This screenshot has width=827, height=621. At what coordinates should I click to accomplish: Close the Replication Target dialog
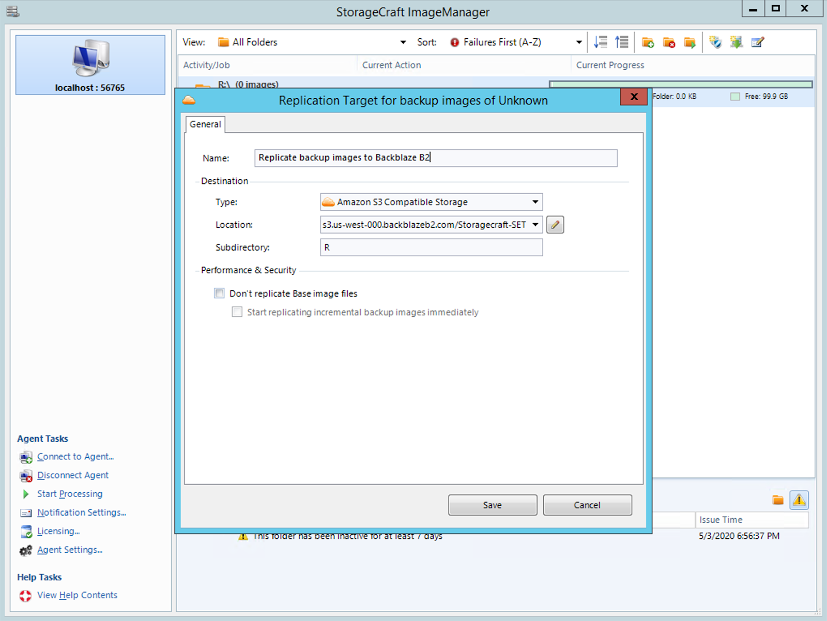point(634,97)
